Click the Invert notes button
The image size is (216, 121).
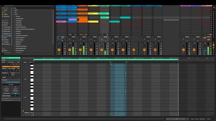(x=15, y=89)
